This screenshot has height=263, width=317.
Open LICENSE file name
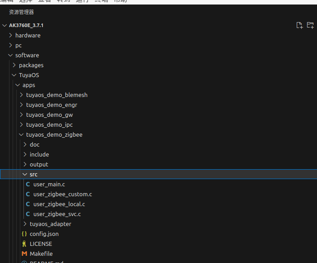(41, 244)
